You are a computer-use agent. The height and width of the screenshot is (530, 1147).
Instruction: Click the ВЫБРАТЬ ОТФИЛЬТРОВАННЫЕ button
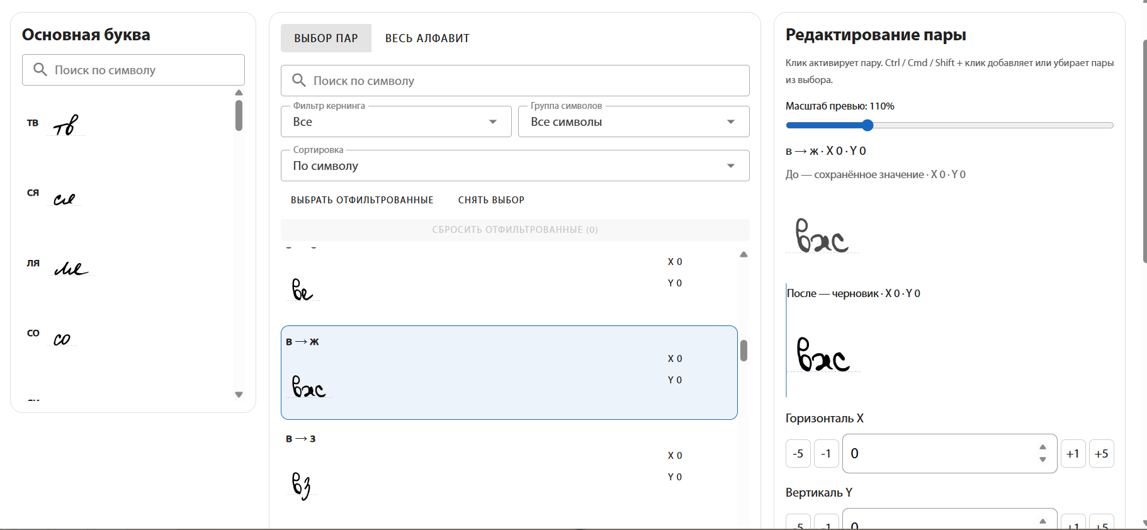tap(362, 200)
